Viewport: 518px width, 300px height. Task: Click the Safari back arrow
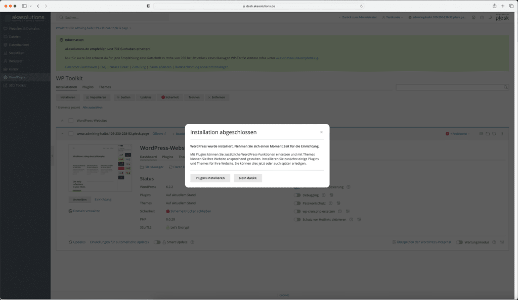tap(38, 6)
